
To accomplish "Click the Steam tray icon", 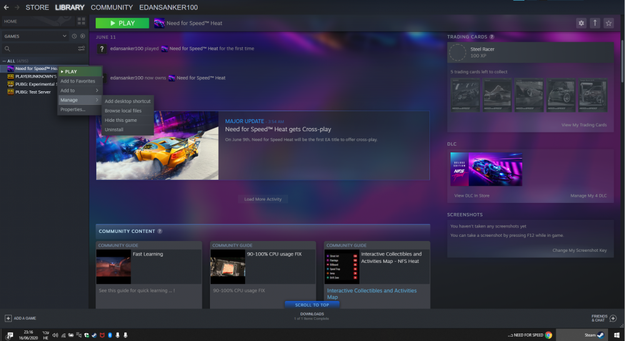I will (94, 335).
